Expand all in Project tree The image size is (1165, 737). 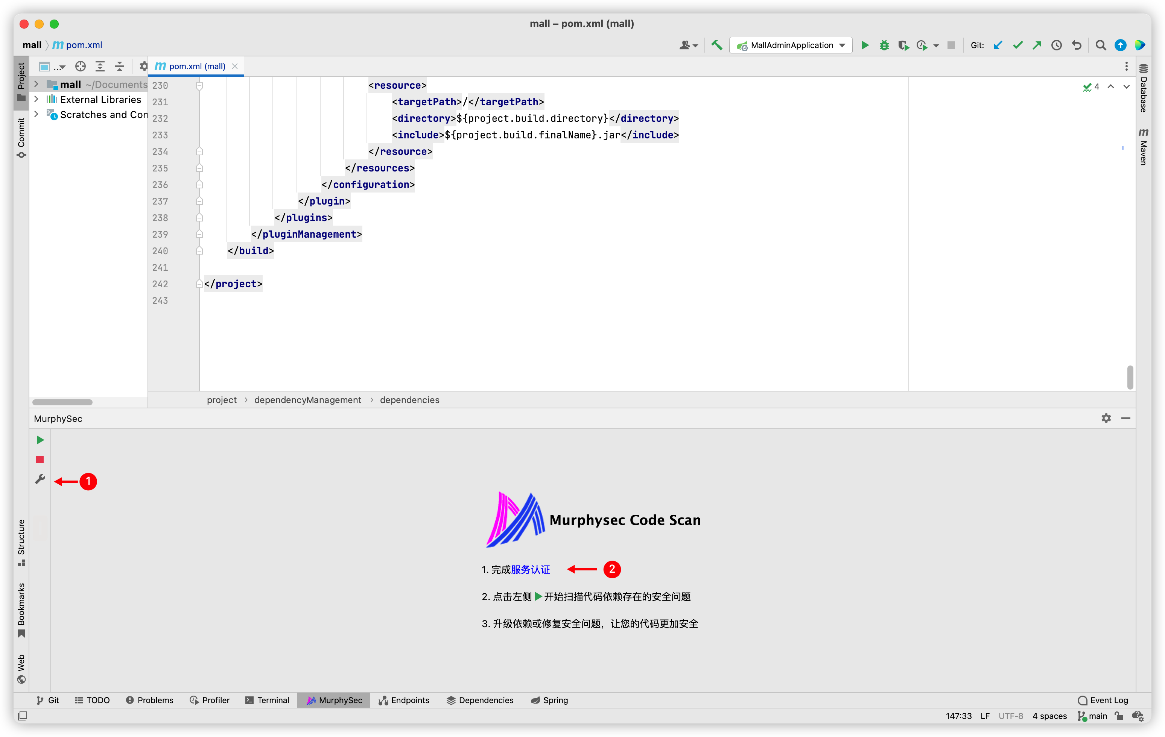click(x=100, y=66)
